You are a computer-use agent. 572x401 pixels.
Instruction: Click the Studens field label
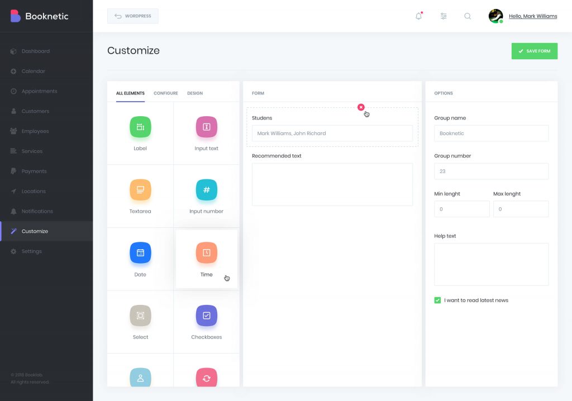click(262, 118)
